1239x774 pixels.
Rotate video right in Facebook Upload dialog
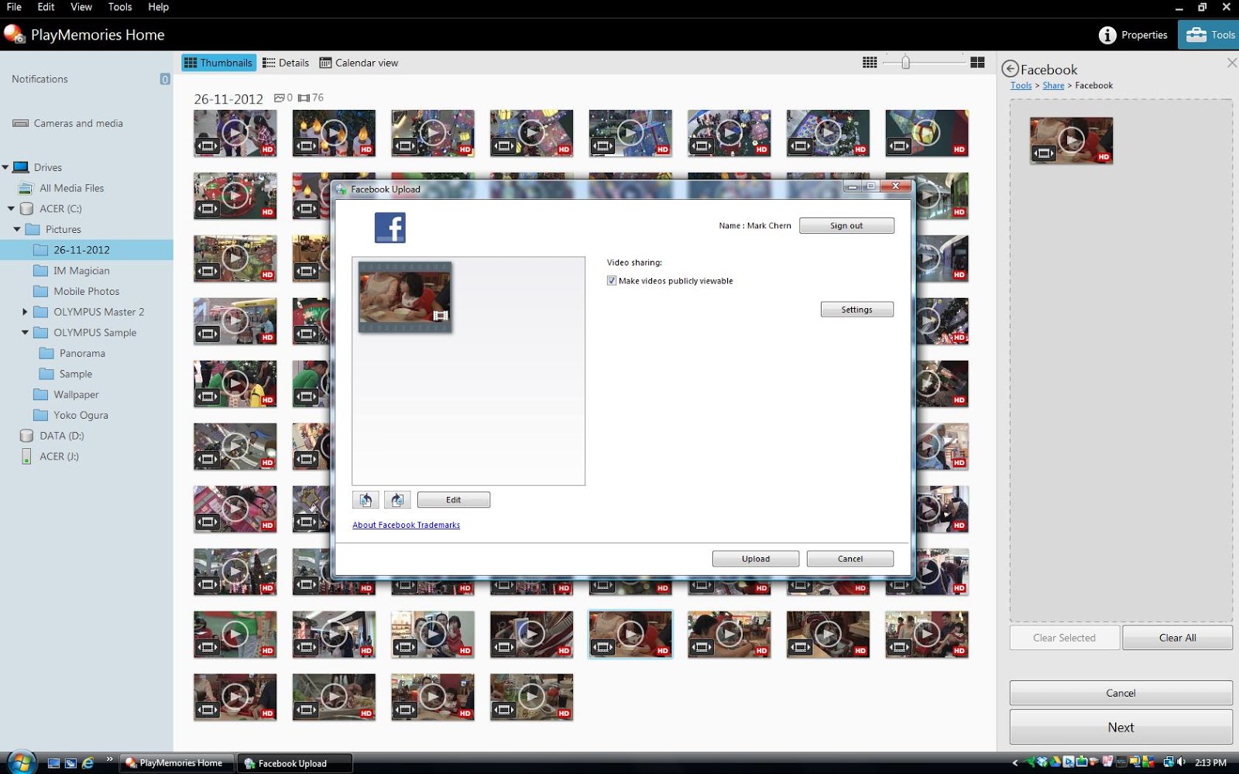(397, 500)
